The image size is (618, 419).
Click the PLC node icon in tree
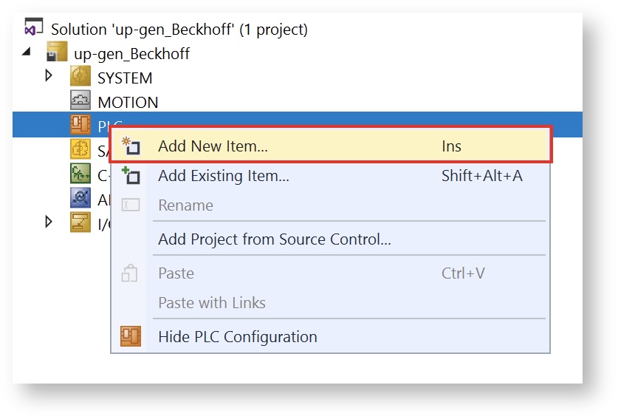pyautogui.click(x=80, y=124)
